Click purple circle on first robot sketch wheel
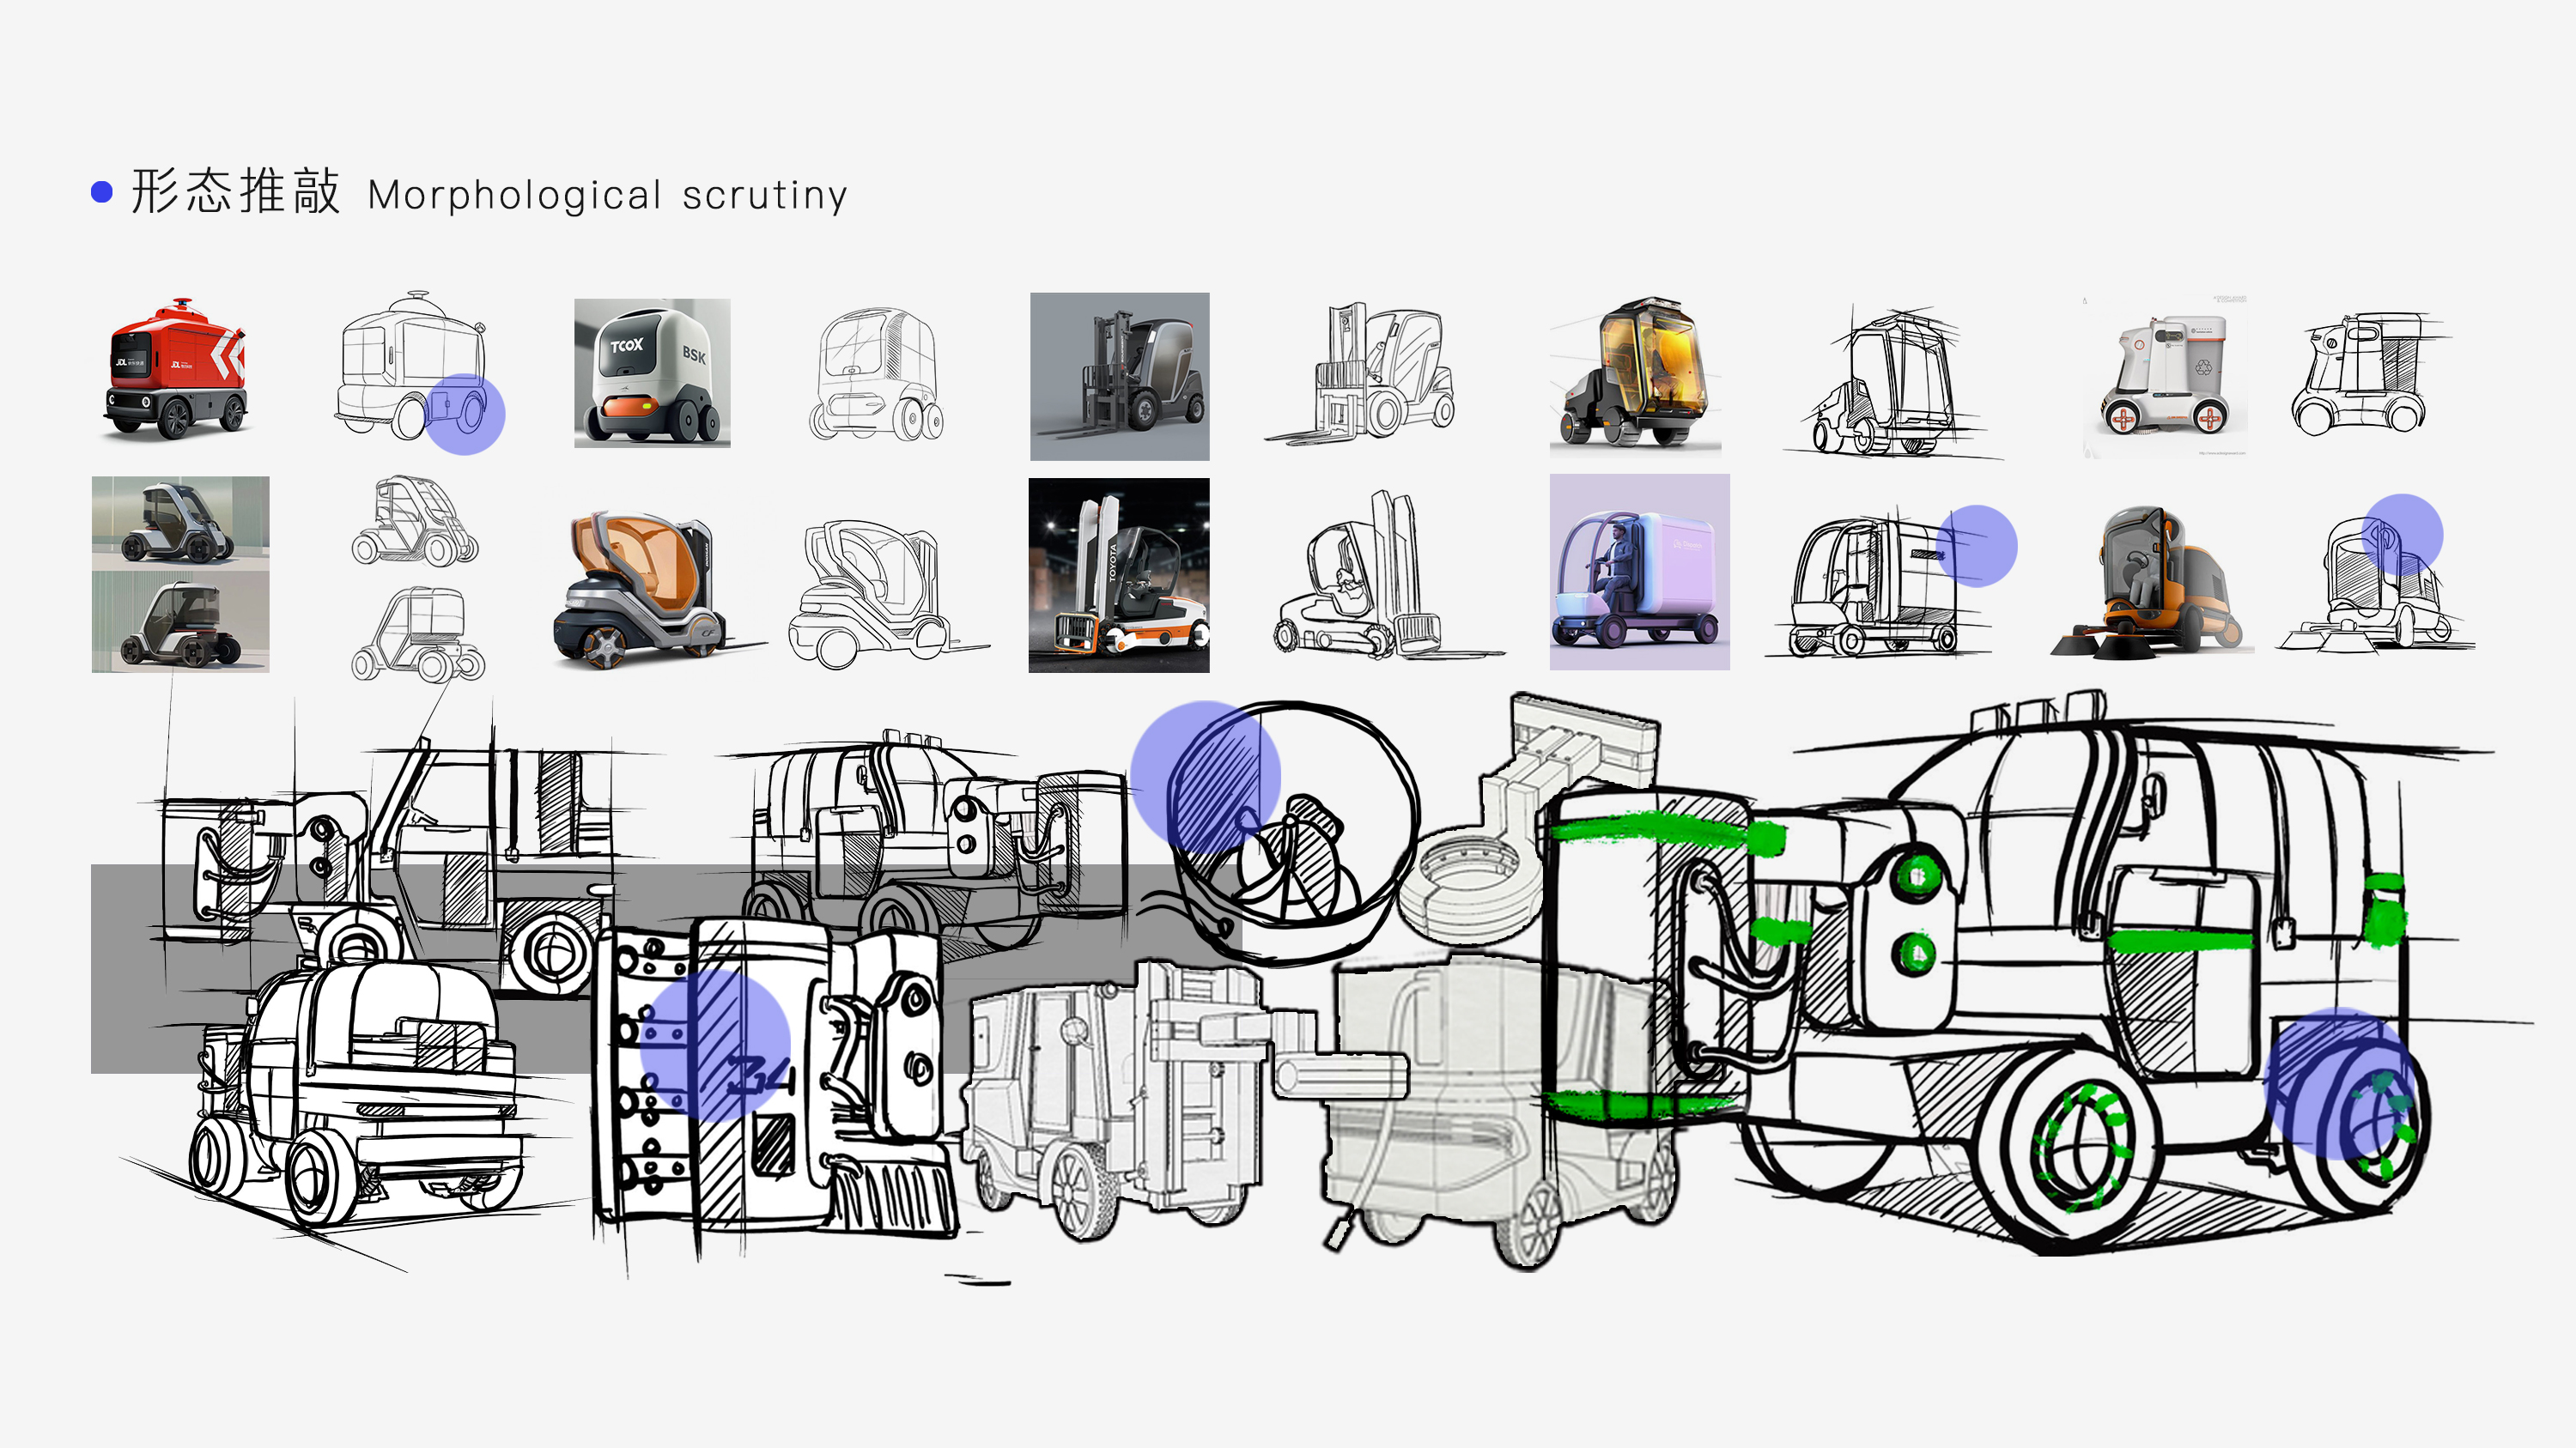Screen dimensions: 2576x1448 464,414
